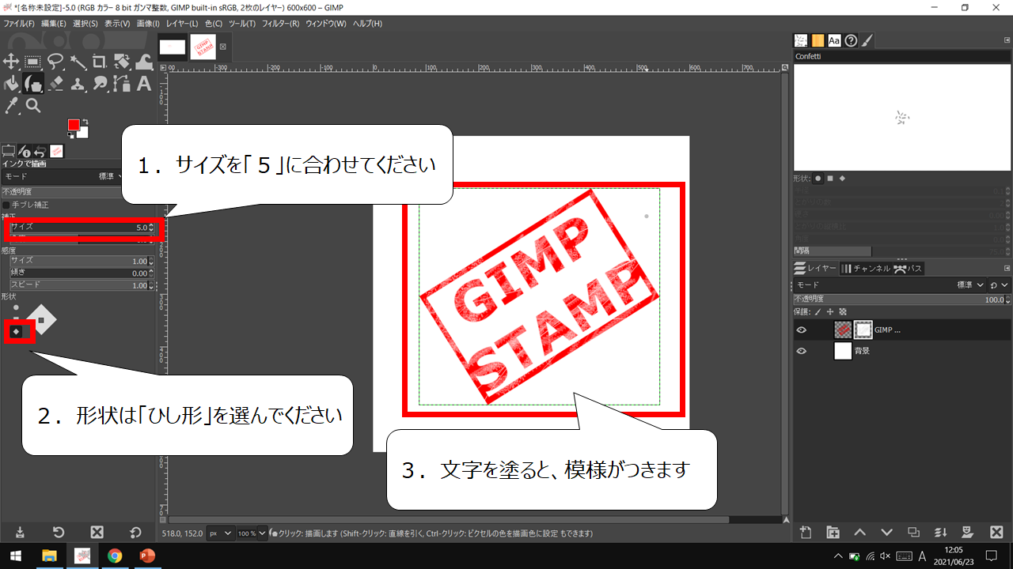Open the フィルター(R) menu
This screenshot has width=1013, height=569.
pos(280,24)
